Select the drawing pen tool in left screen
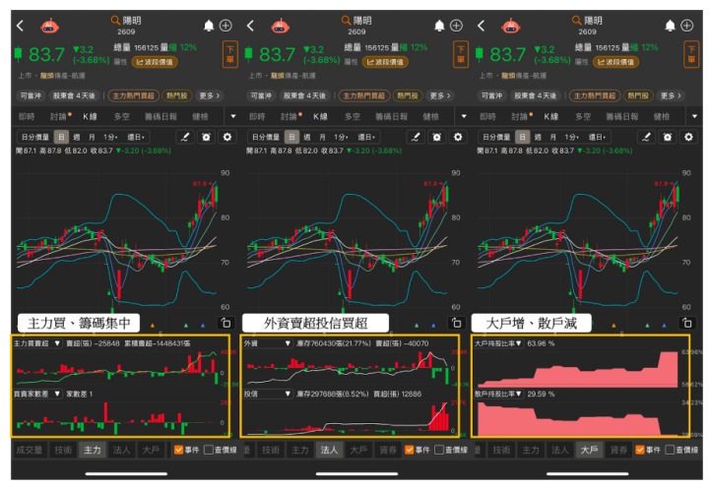 (x=185, y=137)
